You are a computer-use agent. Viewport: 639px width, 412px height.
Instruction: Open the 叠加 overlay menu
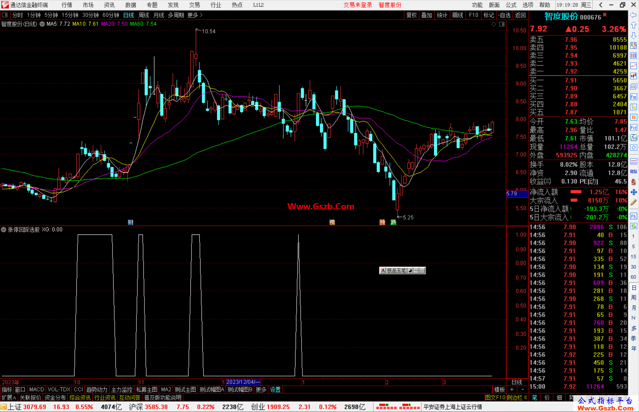click(427, 15)
